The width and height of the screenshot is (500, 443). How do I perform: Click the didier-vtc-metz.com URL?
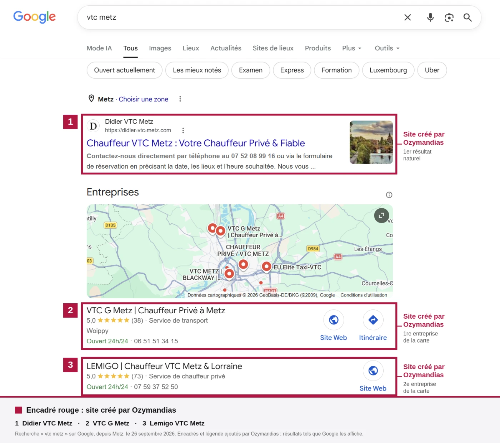click(x=138, y=130)
